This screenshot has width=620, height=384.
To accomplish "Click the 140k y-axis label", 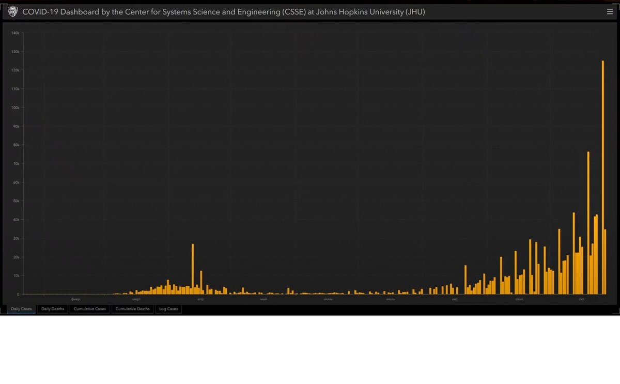I will pos(16,33).
